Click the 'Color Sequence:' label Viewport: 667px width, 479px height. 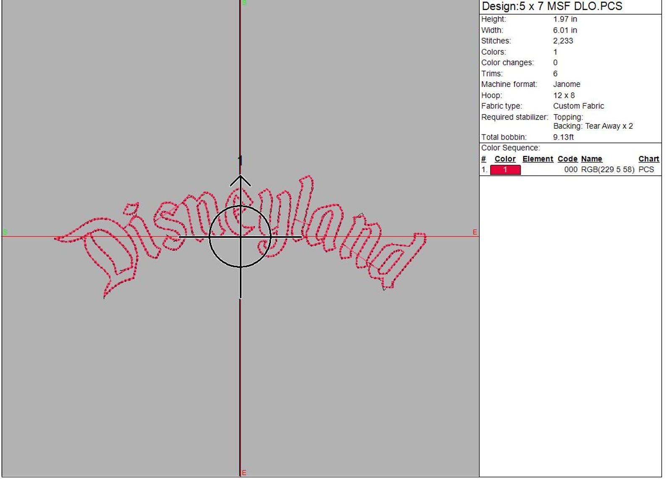(510, 148)
